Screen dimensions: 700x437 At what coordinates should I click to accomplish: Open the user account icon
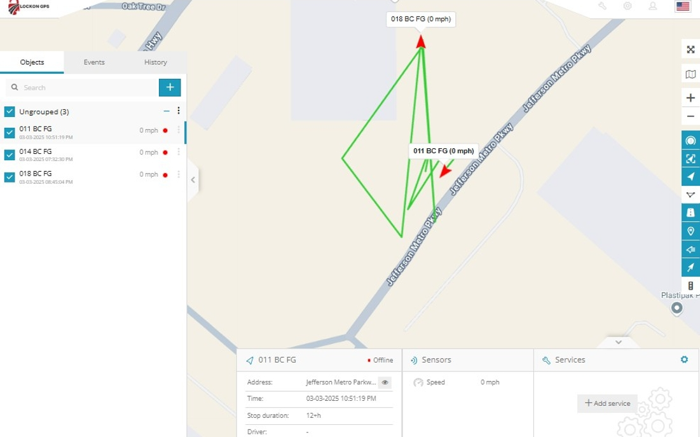click(652, 6)
